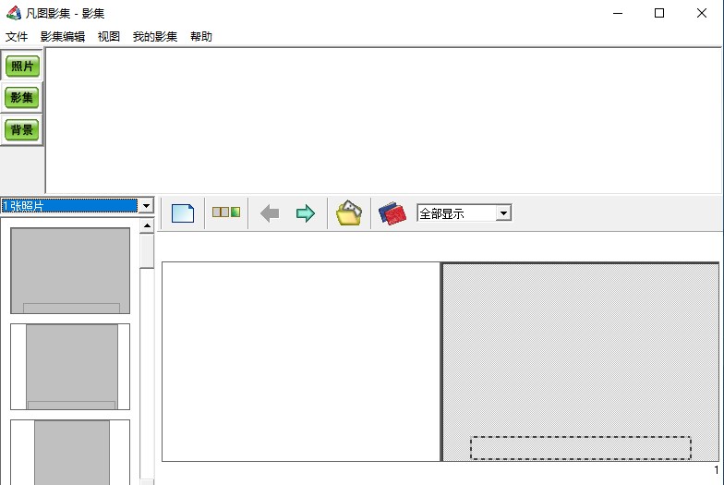
Task: Click the 凡图影集 app icon in title bar
Action: click(x=14, y=13)
